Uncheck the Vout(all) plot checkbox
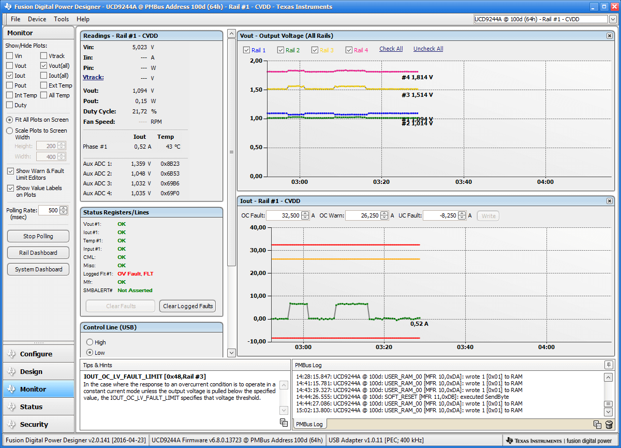The height and width of the screenshot is (448, 621). click(x=43, y=66)
